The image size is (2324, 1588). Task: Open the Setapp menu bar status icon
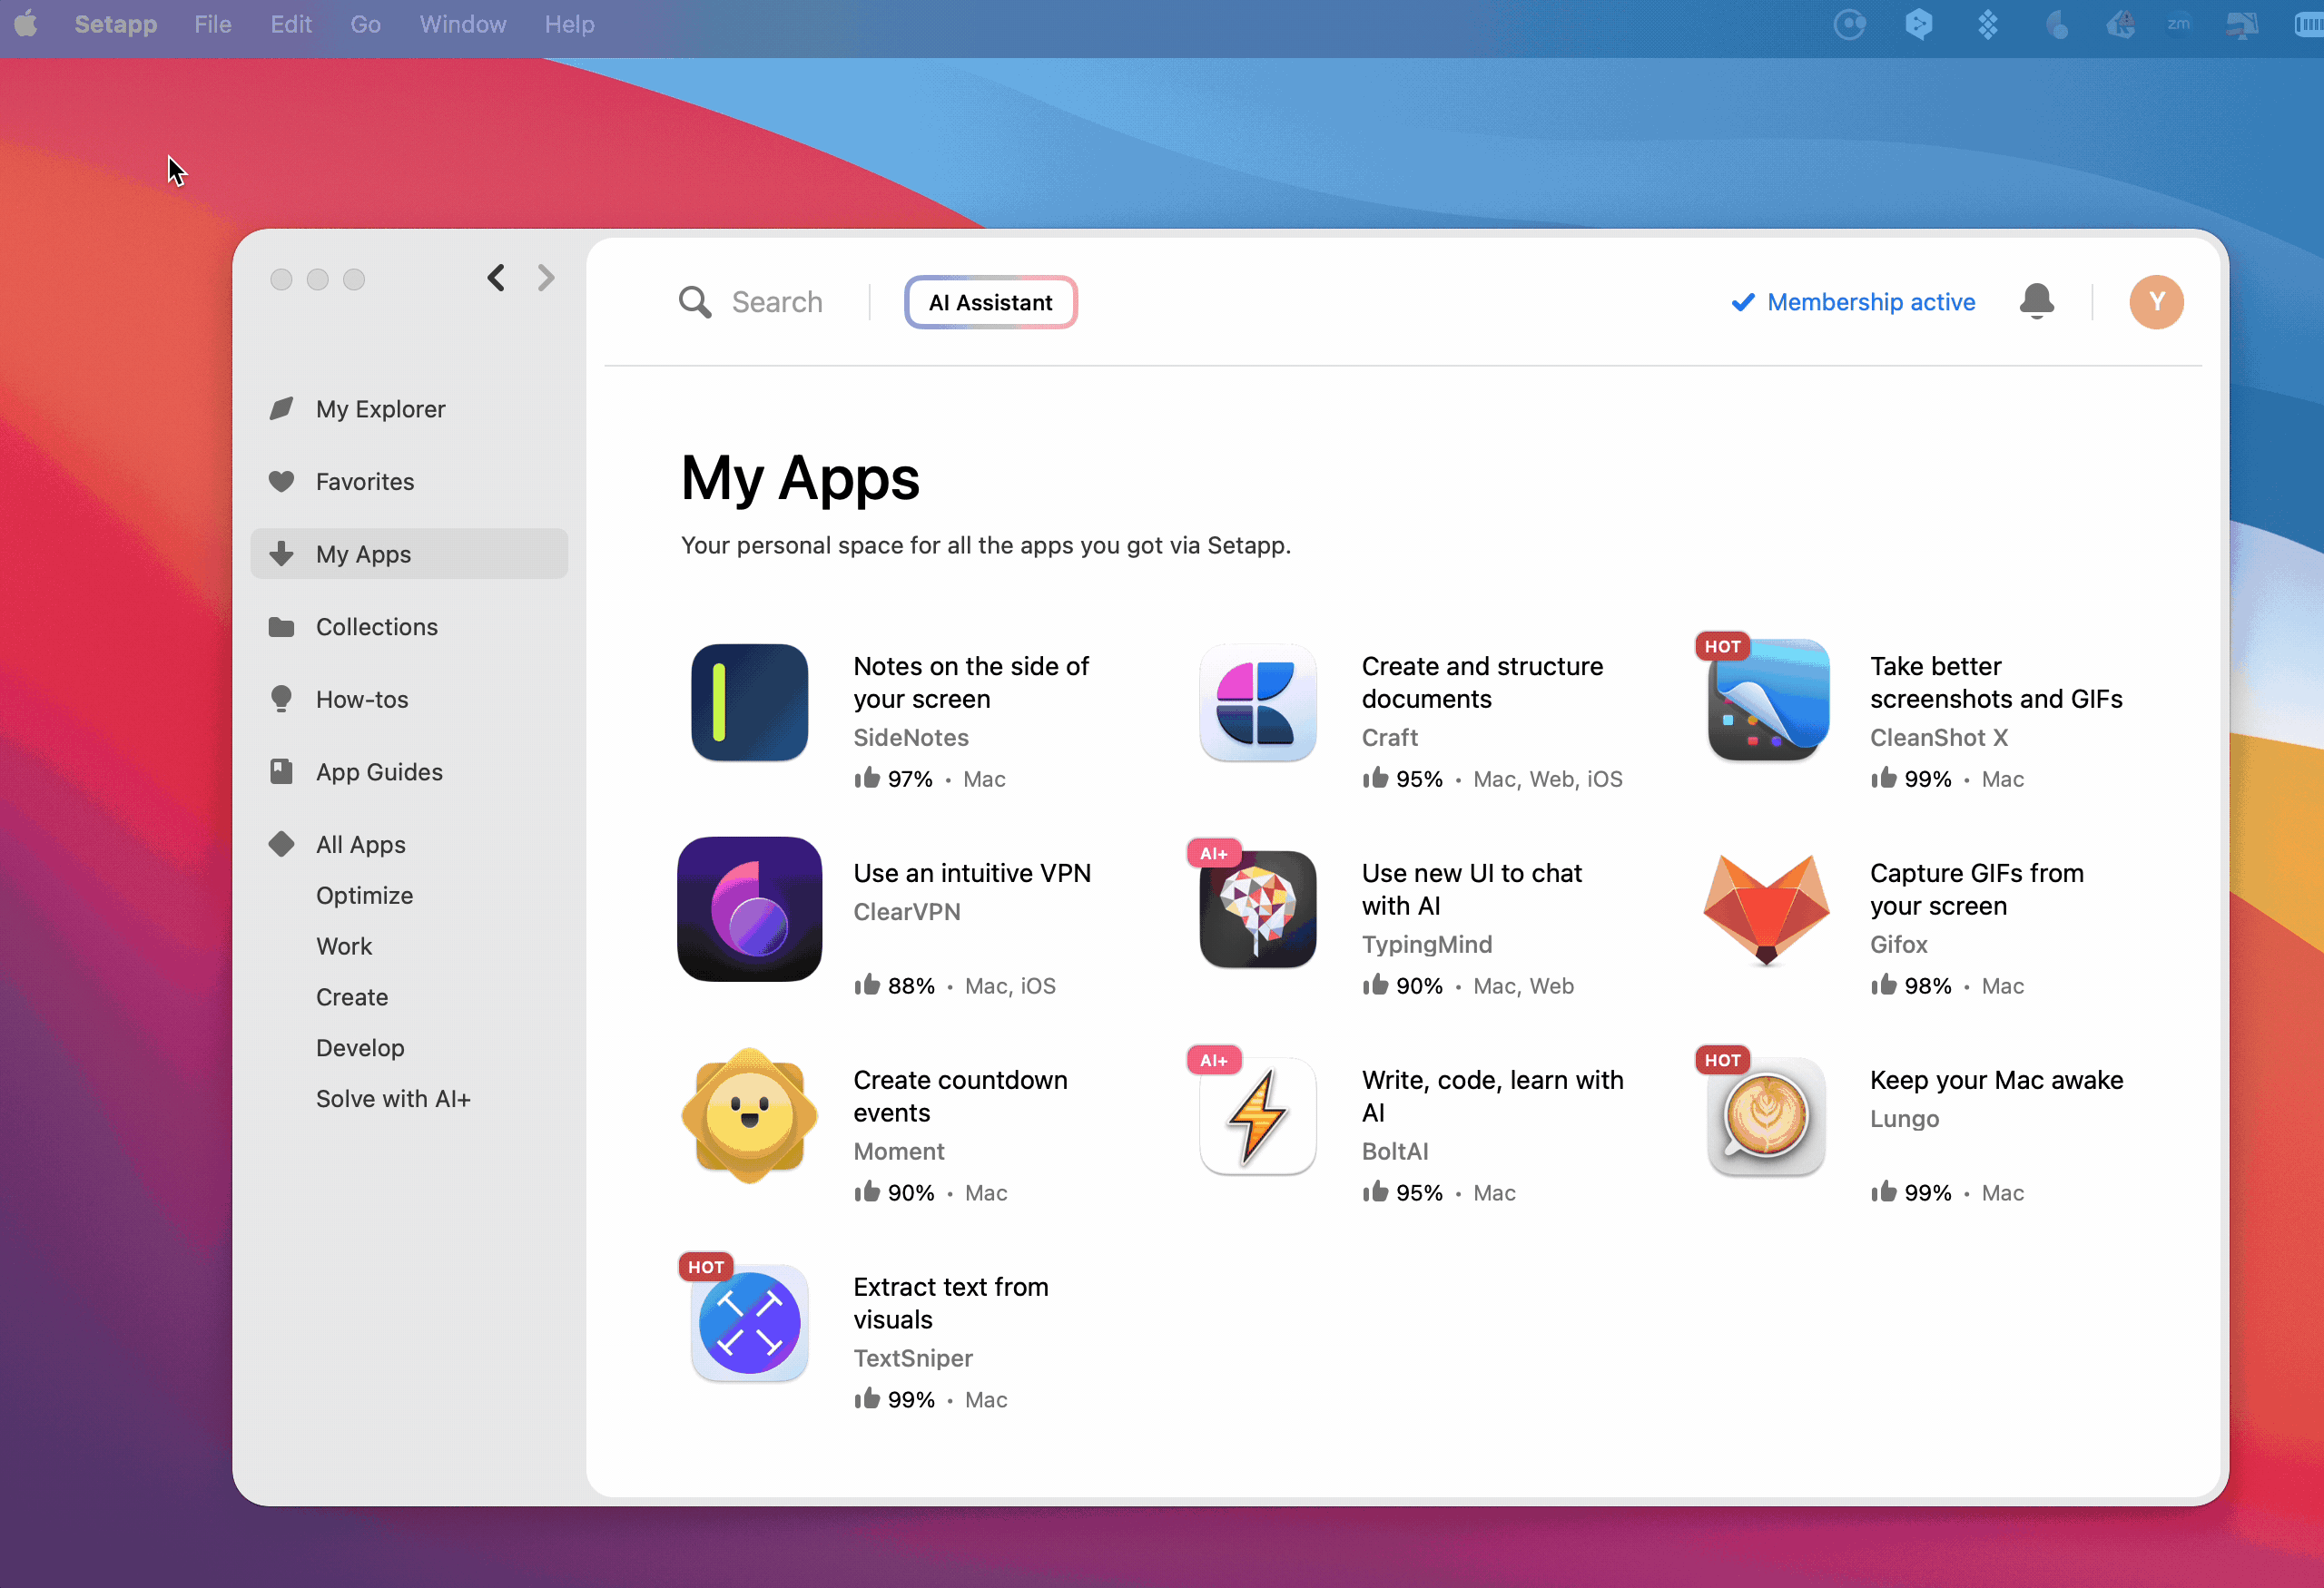(1987, 24)
